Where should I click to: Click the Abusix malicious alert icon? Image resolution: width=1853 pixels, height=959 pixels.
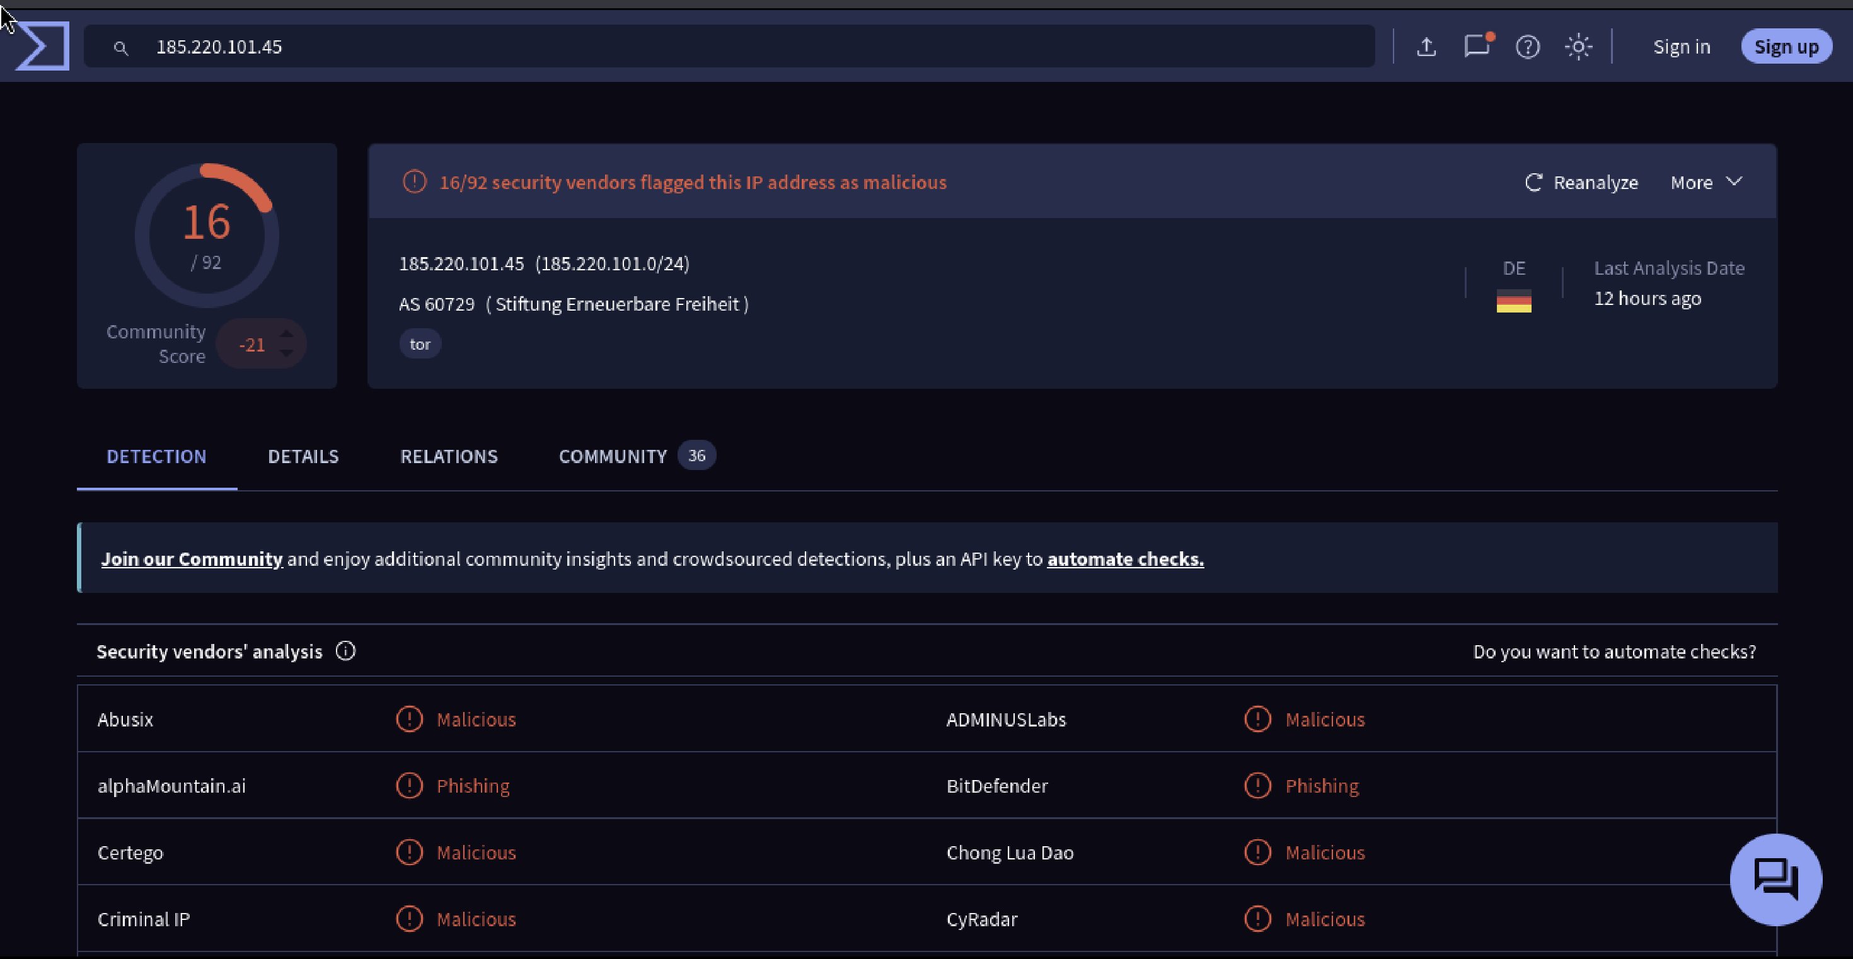409,719
